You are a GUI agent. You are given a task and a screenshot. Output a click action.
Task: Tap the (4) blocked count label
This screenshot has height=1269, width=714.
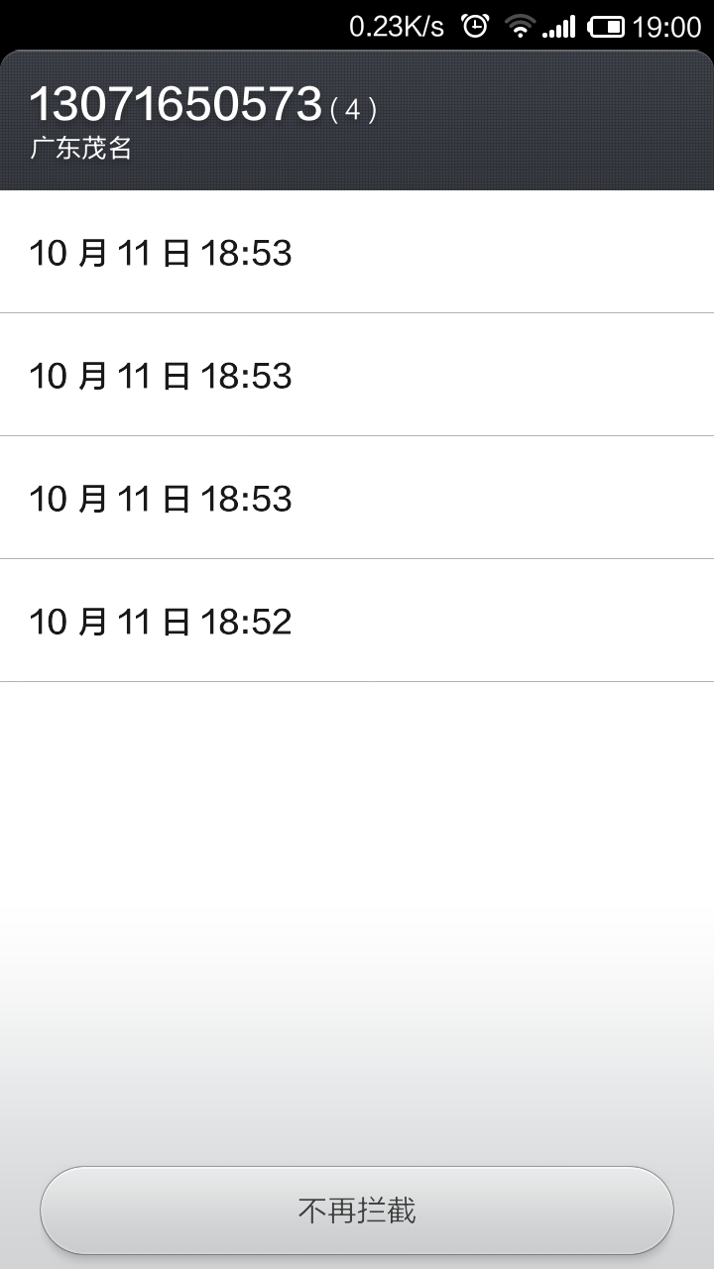point(353,110)
